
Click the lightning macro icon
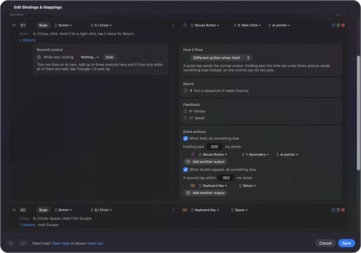(x=191, y=91)
